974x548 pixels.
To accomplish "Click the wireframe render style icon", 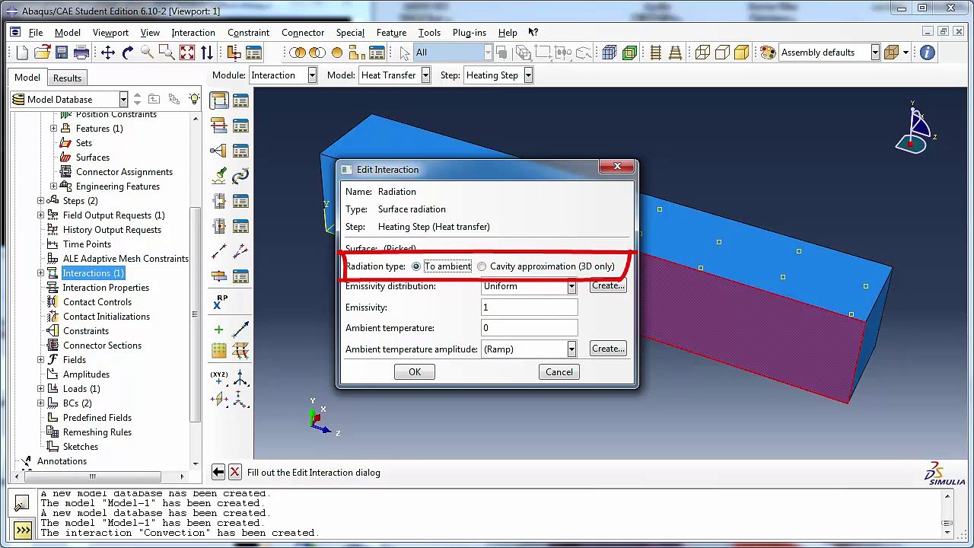I will [x=702, y=53].
